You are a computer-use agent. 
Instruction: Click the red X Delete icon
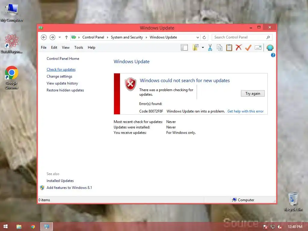[239, 48]
